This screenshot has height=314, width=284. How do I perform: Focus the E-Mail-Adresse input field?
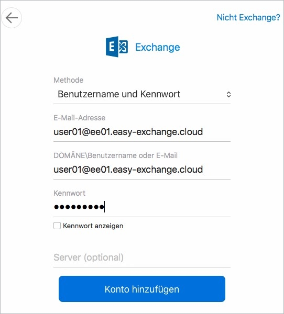coord(142,132)
